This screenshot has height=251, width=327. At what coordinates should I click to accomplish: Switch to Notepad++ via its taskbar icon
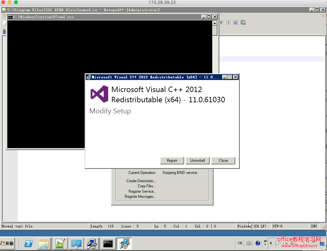point(60,244)
